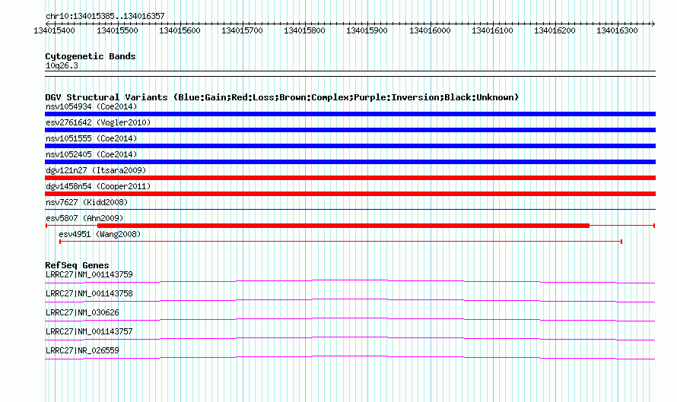Click the thin red line for esv4951
Viewport: 677px width, 402px height.
coord(341,242)
